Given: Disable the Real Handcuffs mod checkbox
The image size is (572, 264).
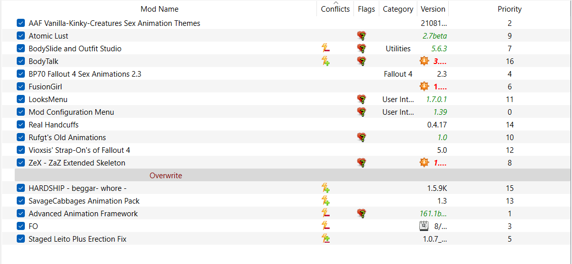Looking at the screenshot, I should 20,125.
